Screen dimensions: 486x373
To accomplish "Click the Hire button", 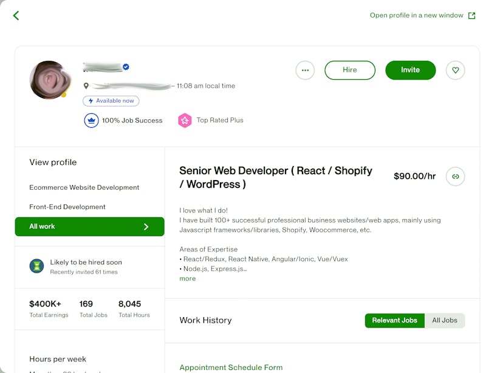I will pyautogui.click(x=349, y=70).
